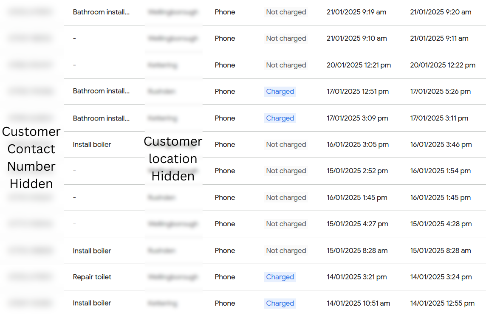The height and width of the screenshot is (315, 486).
Task: Select the 14/01/2025 12:55 pm timestamp
Action: [x=442, y=303]
